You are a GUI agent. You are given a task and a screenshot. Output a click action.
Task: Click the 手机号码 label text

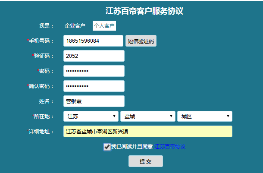coord(41,41)
